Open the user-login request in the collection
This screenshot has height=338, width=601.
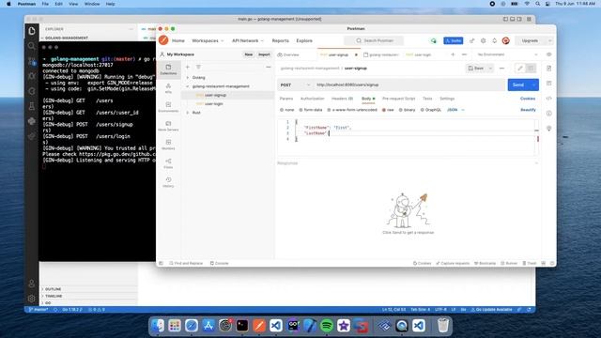[x=213, y=104]
